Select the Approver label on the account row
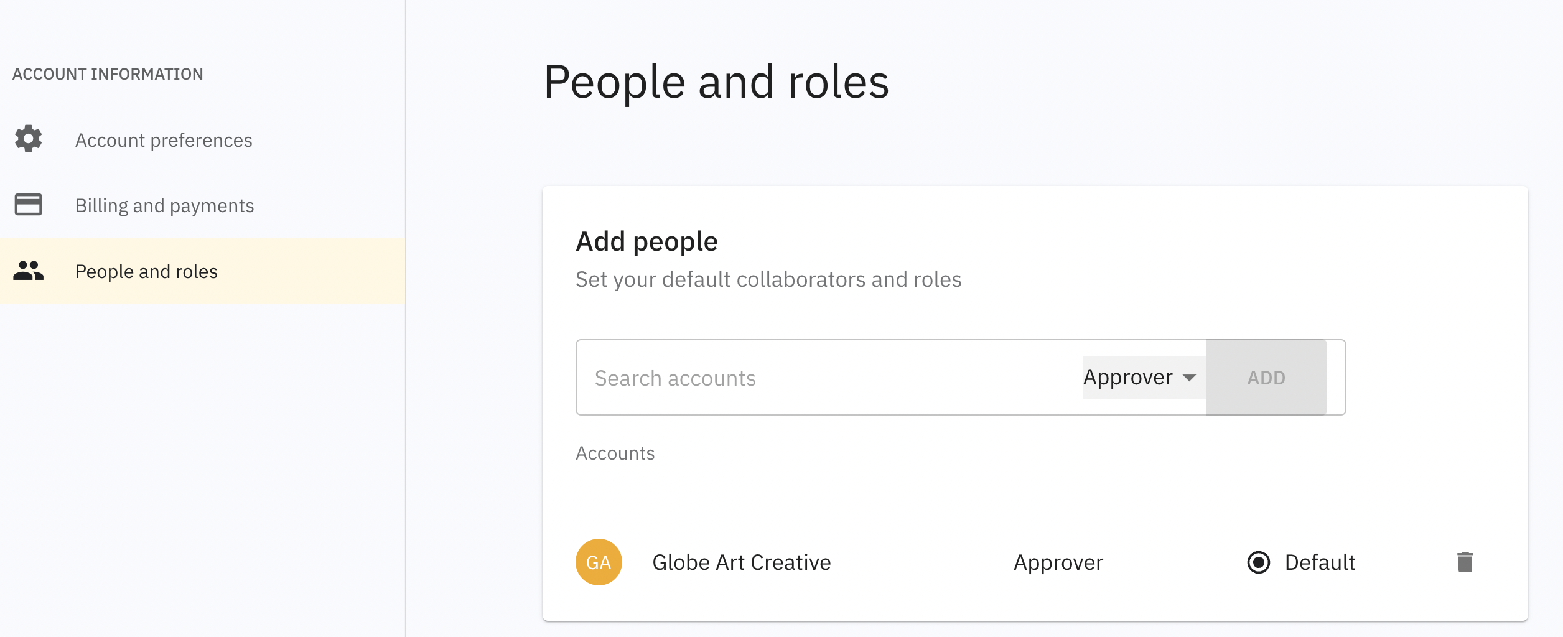 point(1058,562)
